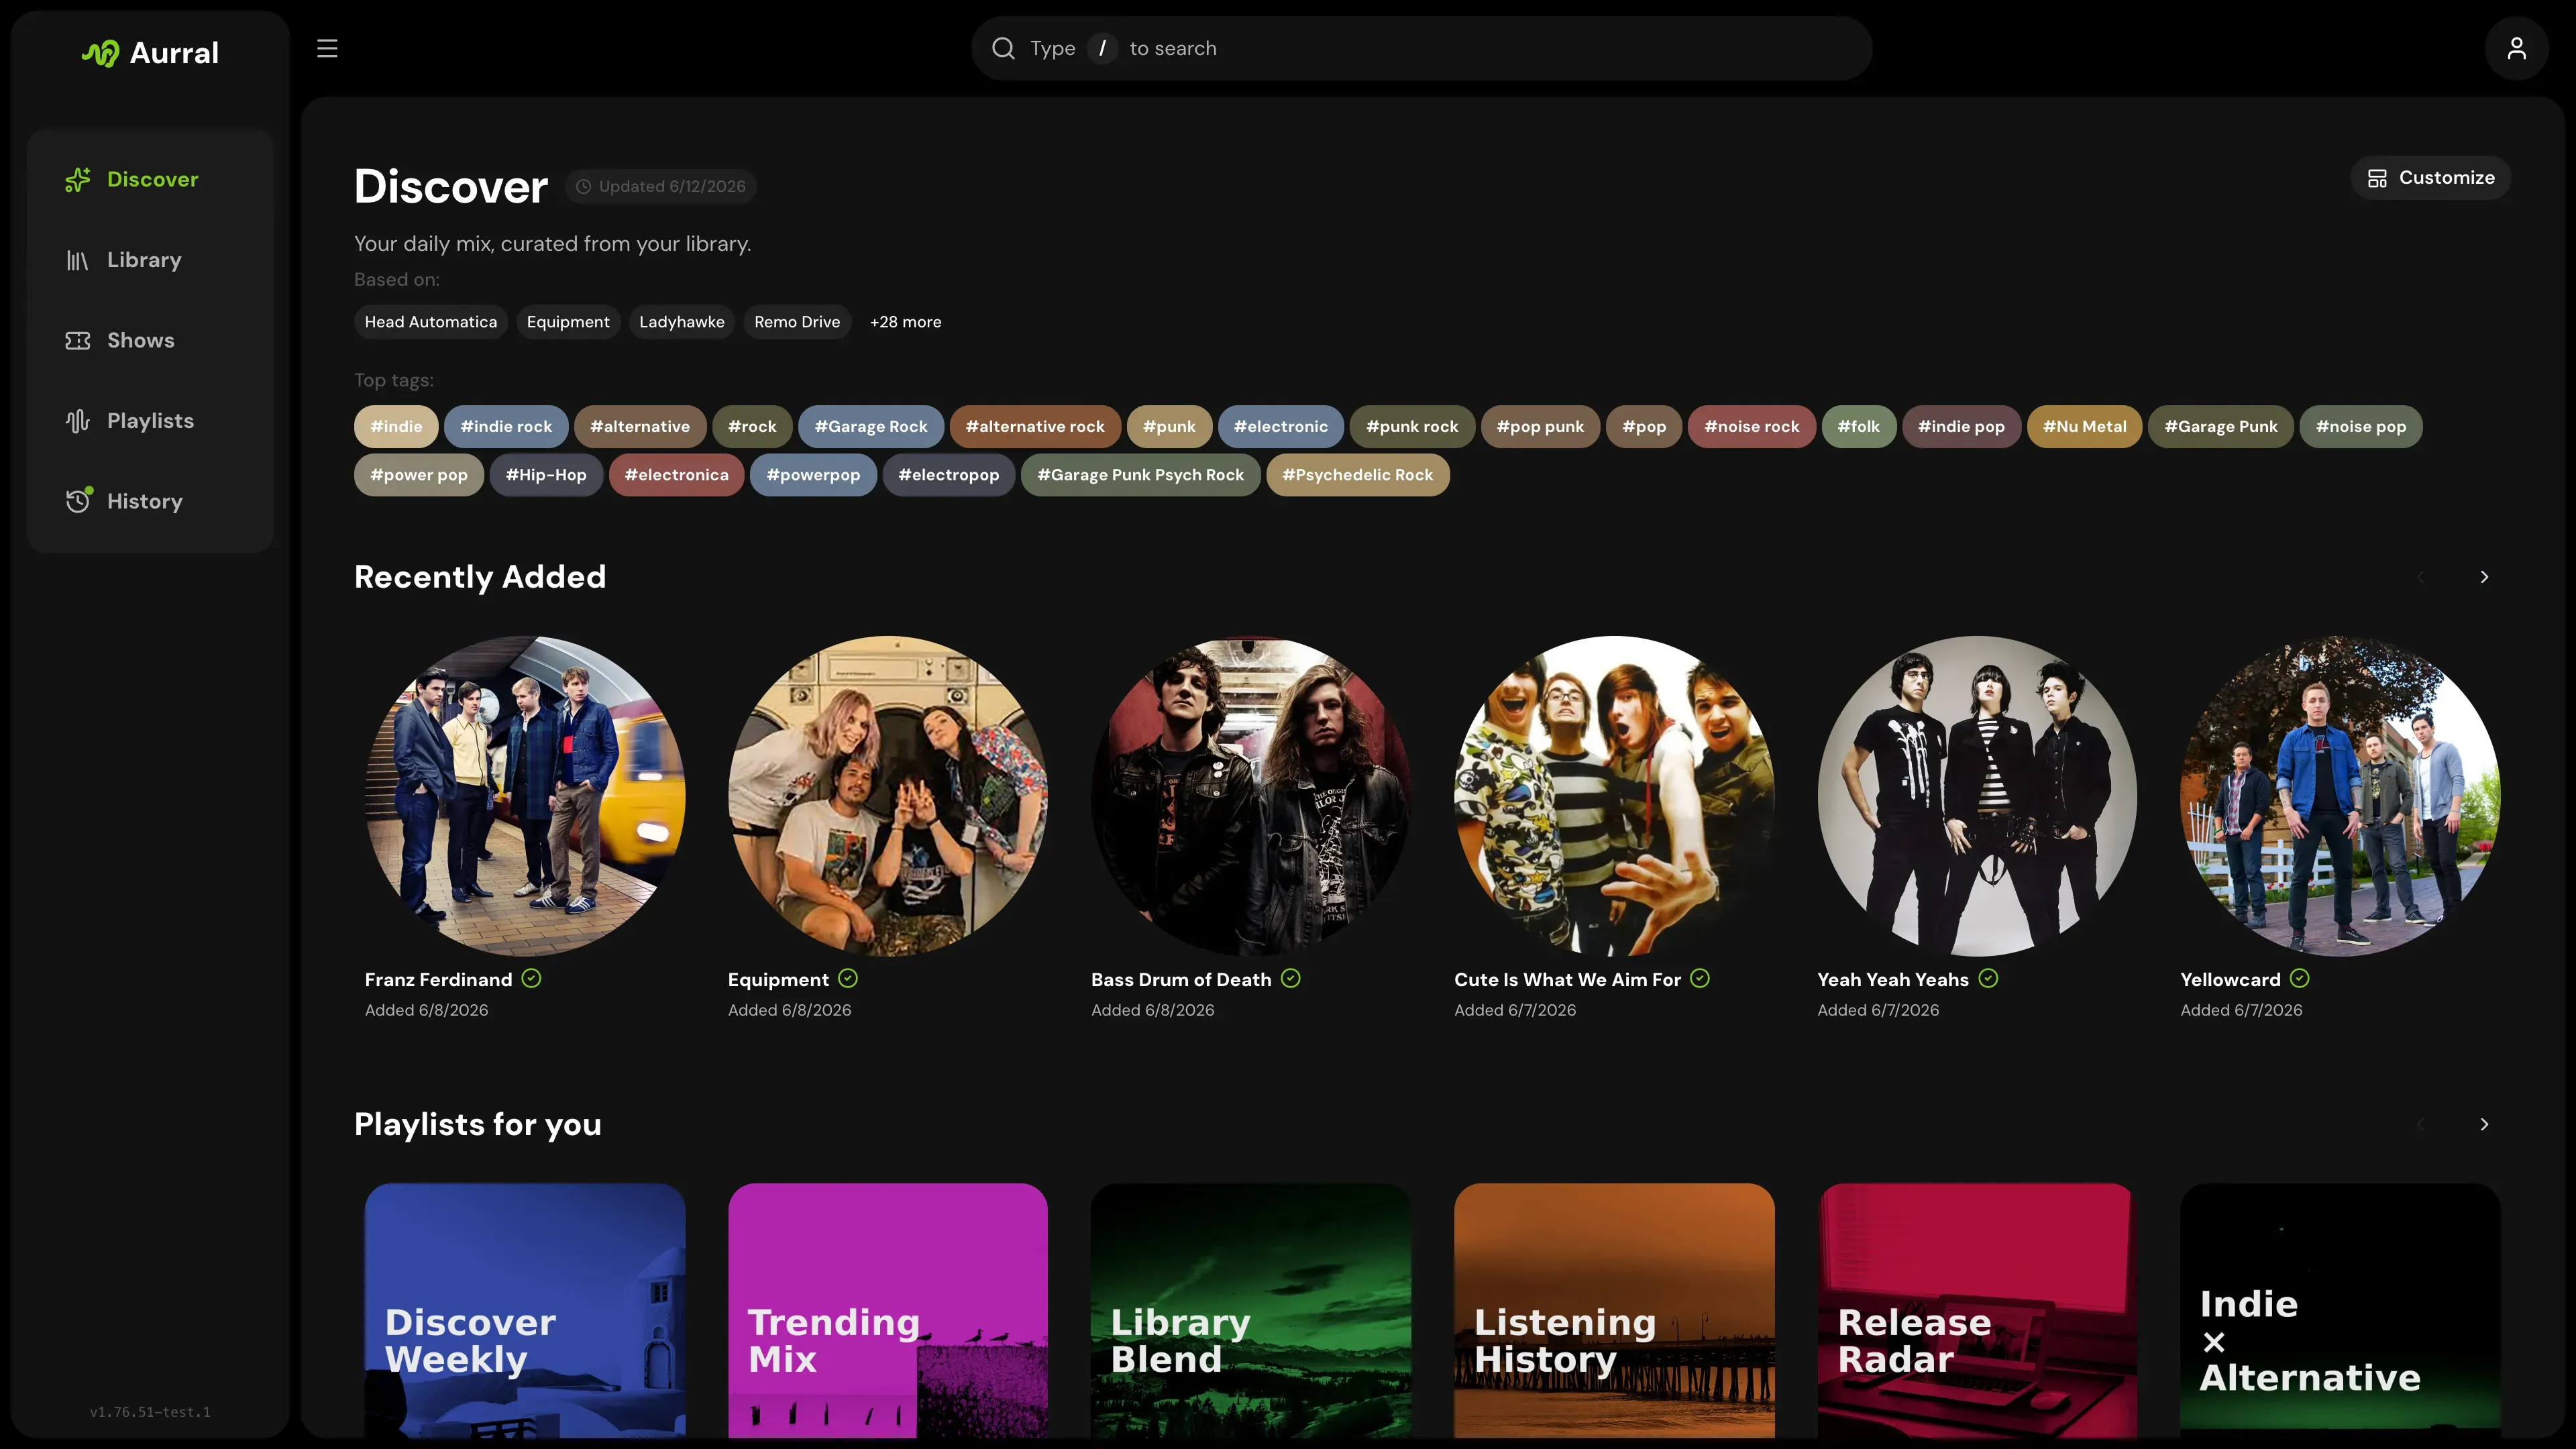Select the Head Automatica artist chip

431,322
